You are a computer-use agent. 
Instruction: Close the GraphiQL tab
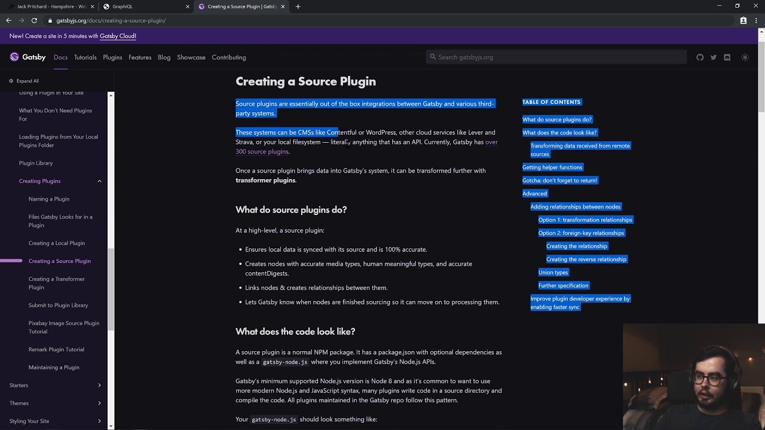coord(188,7)
